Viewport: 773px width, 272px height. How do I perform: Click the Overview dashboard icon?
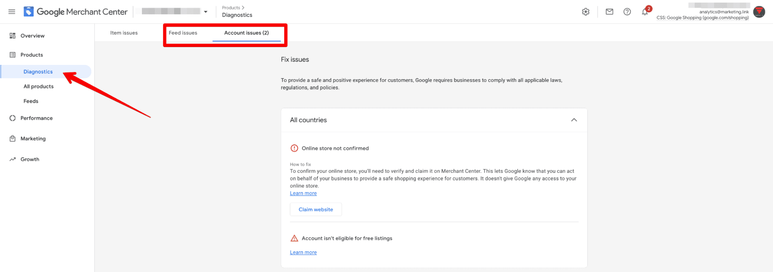coord(13,36)
